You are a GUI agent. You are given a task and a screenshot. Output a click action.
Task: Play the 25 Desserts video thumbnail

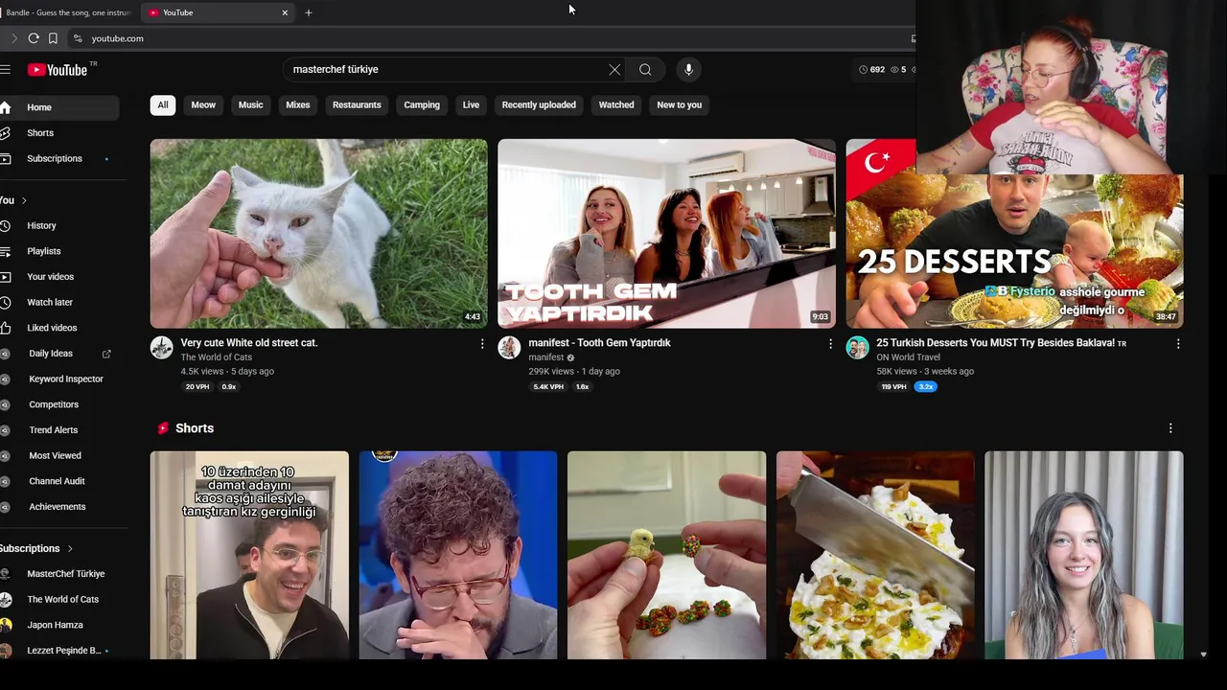(1014, 251)
